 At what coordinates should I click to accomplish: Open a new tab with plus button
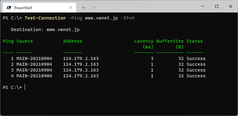[x=83, y=8]
